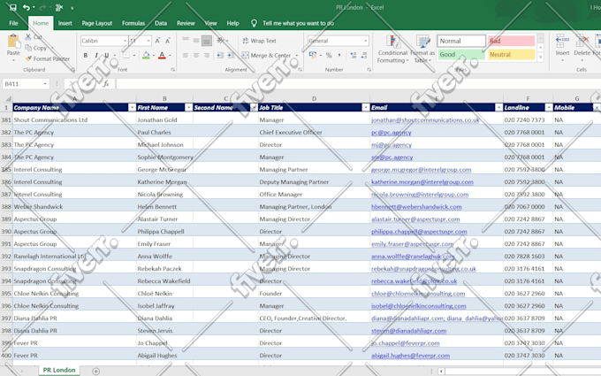Open the Company Name filter dropdown
The image size is (601, 376).
pos(132,107)
